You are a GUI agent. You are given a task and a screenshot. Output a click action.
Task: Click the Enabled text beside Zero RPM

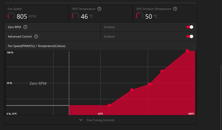[x=109, y=27]
